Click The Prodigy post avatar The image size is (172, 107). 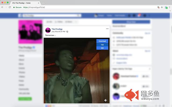pos(48,30)
